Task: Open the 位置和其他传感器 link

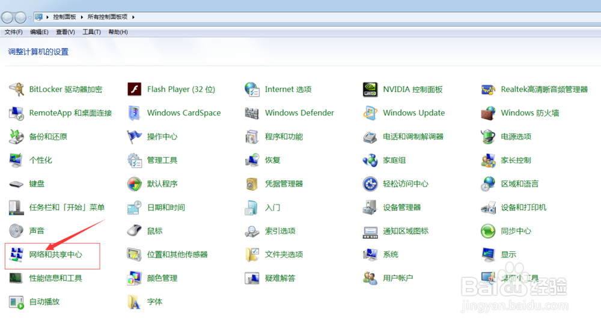Action: tap(177, 254)
